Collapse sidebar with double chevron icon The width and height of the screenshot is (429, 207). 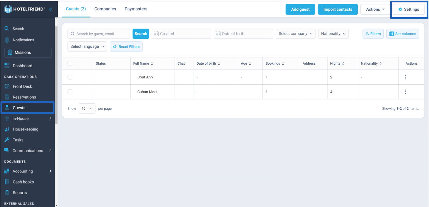pyautogui.click(x=51, y=9)
